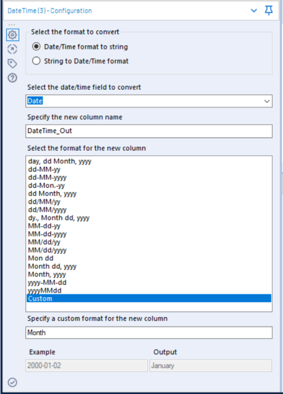Select the Custom format entry
The image size is (283, 394).
(149, 298)
